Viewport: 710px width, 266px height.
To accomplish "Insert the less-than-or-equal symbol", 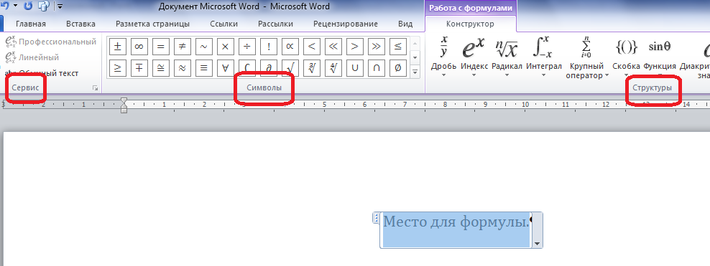I will point(397,46).
